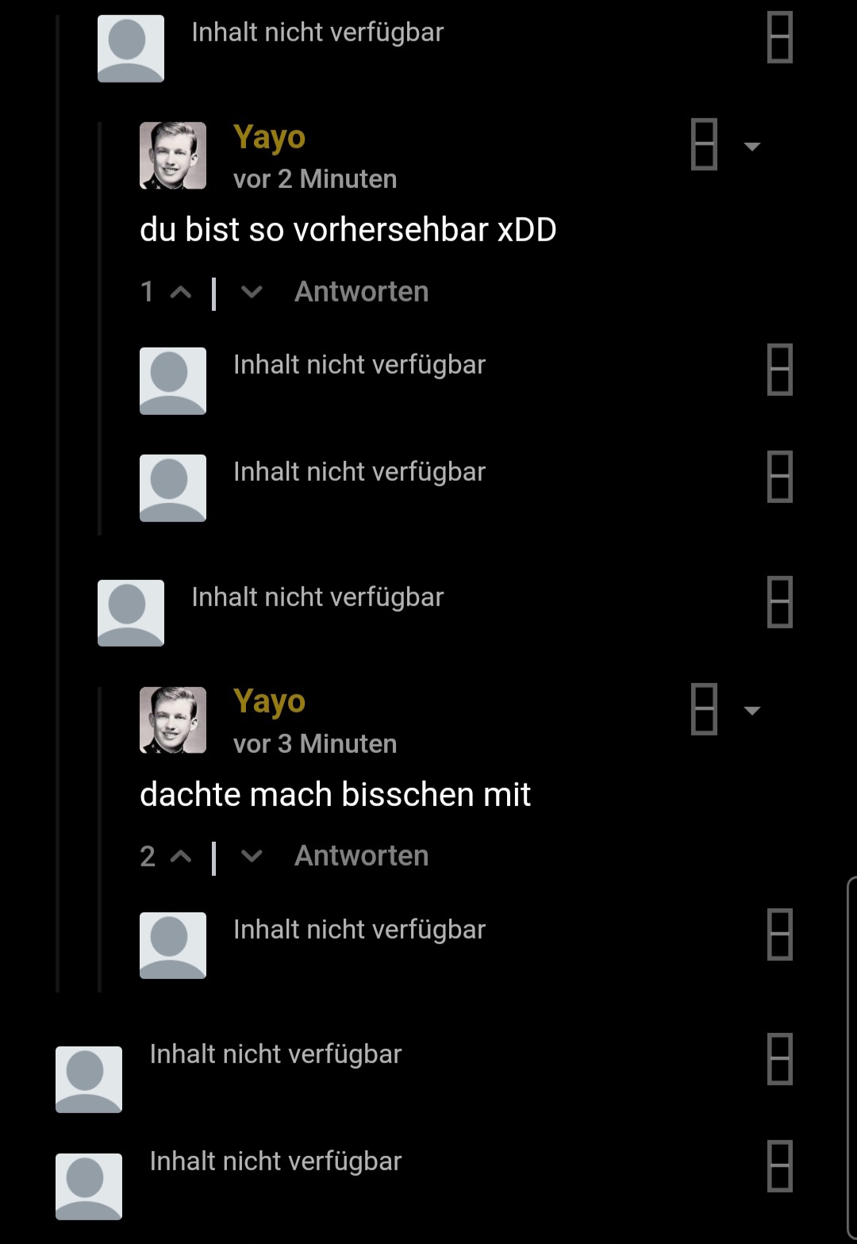Open Yayo profile from 2-minute comment
857x1244 pixels.
269,138
